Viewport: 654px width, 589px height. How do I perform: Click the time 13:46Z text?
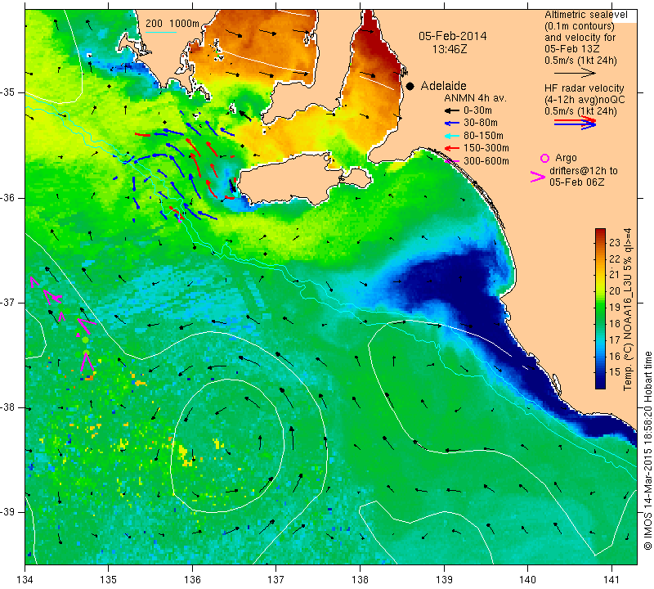pos(450,49)
